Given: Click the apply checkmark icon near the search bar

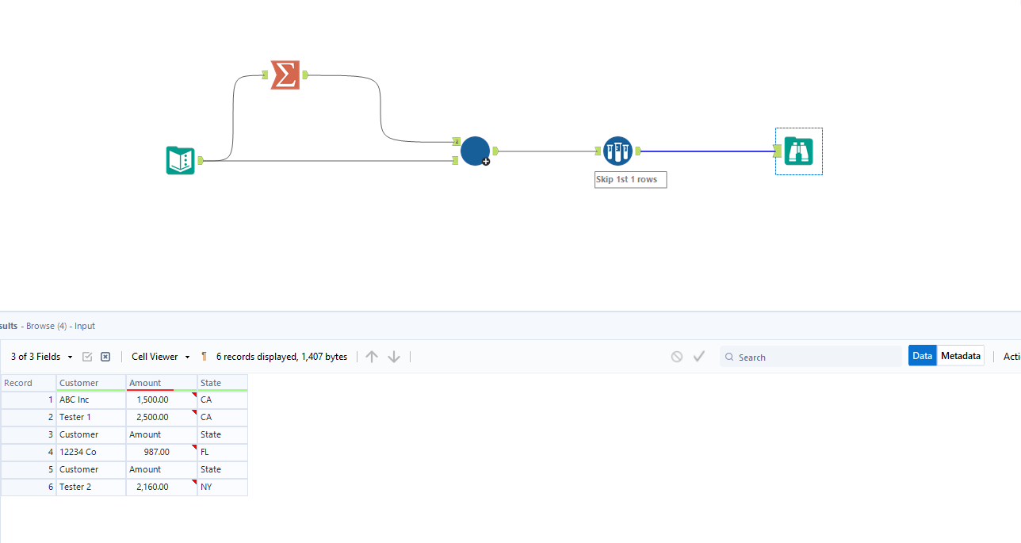Looking at the screenshot, I should click(699, 356).
